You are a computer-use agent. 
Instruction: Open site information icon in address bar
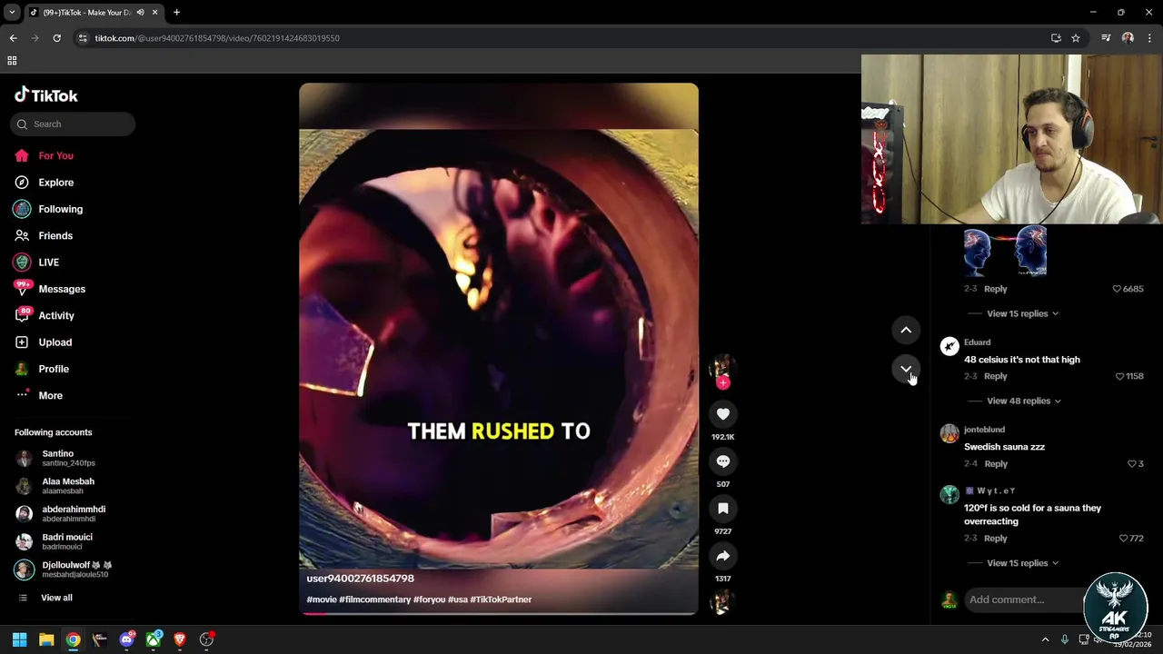[83, 38]
